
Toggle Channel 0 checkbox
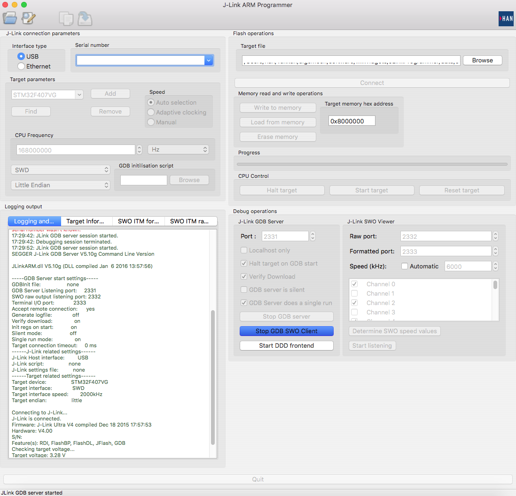(x=354, y=284)
